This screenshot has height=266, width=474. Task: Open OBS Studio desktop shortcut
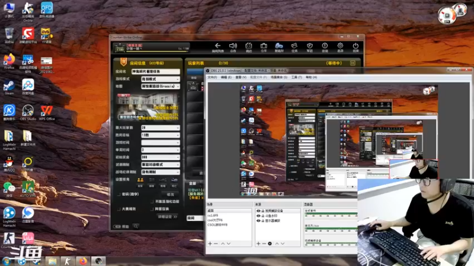pos(28,112)
